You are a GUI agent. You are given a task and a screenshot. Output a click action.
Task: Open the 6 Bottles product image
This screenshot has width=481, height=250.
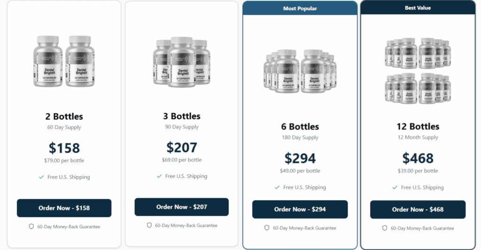300,71
